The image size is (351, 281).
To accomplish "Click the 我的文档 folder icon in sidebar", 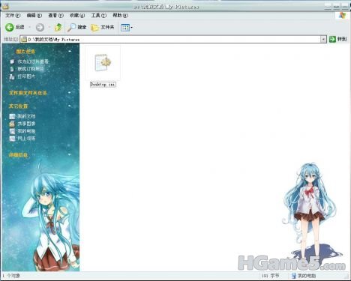I will 12,116.
